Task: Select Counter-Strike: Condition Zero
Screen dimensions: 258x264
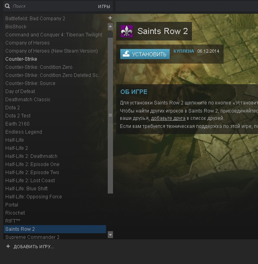Action: [x=55, y=67]
